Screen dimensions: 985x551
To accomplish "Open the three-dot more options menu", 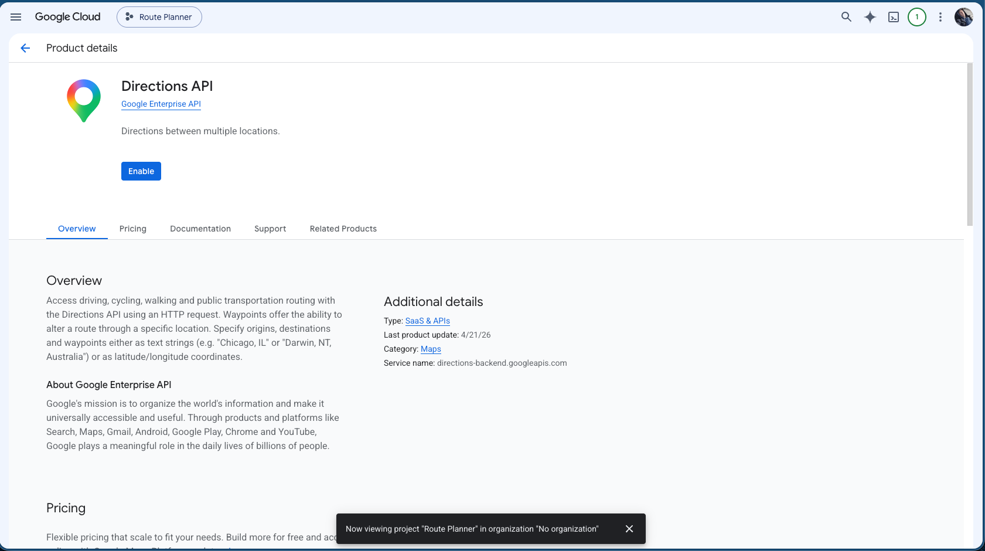I will click(940, 17).
